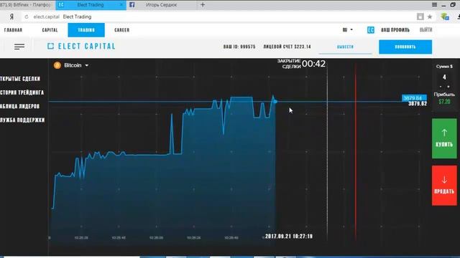This screenshot has height=258, width=460.
Task: Click the reader mode icon in address bar
Action: click(420, 16)
